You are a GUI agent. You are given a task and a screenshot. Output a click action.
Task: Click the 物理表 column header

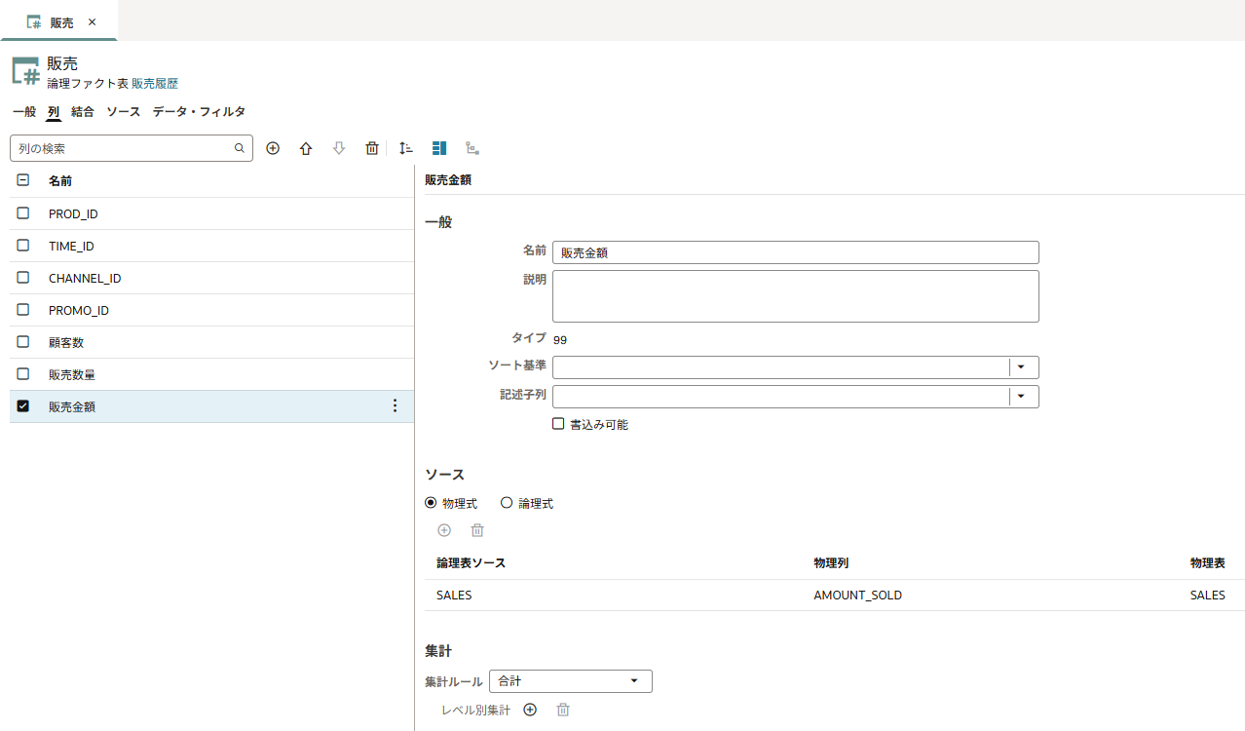(1208, 563)
